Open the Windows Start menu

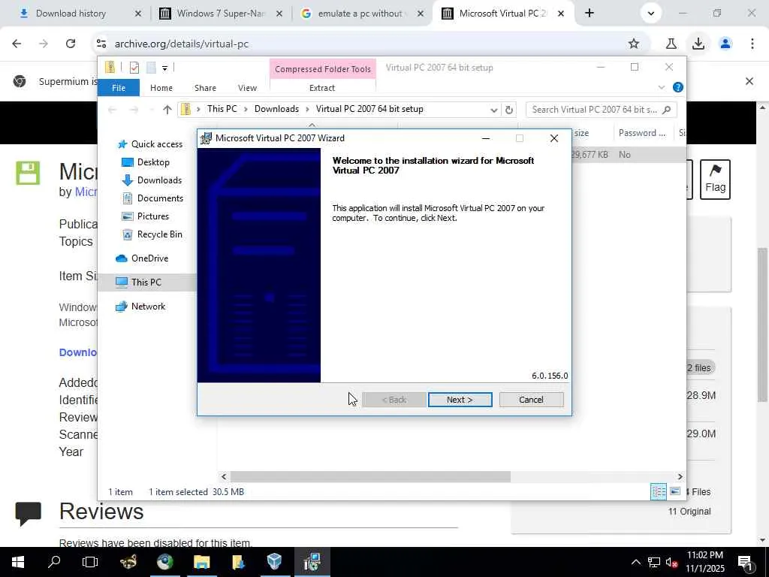(x=18, y=562)
